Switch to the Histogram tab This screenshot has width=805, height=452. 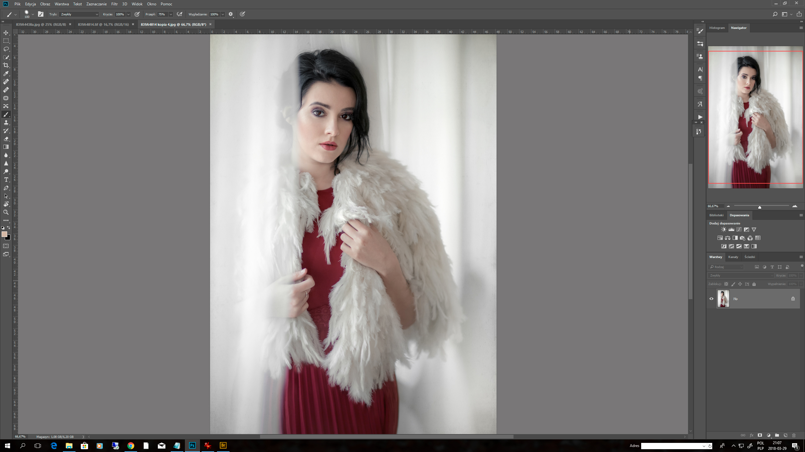(x=717, y=28)
